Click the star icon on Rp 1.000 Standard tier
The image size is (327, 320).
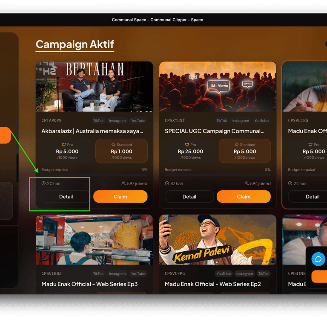pyautogui.click(x=113, y=145)
